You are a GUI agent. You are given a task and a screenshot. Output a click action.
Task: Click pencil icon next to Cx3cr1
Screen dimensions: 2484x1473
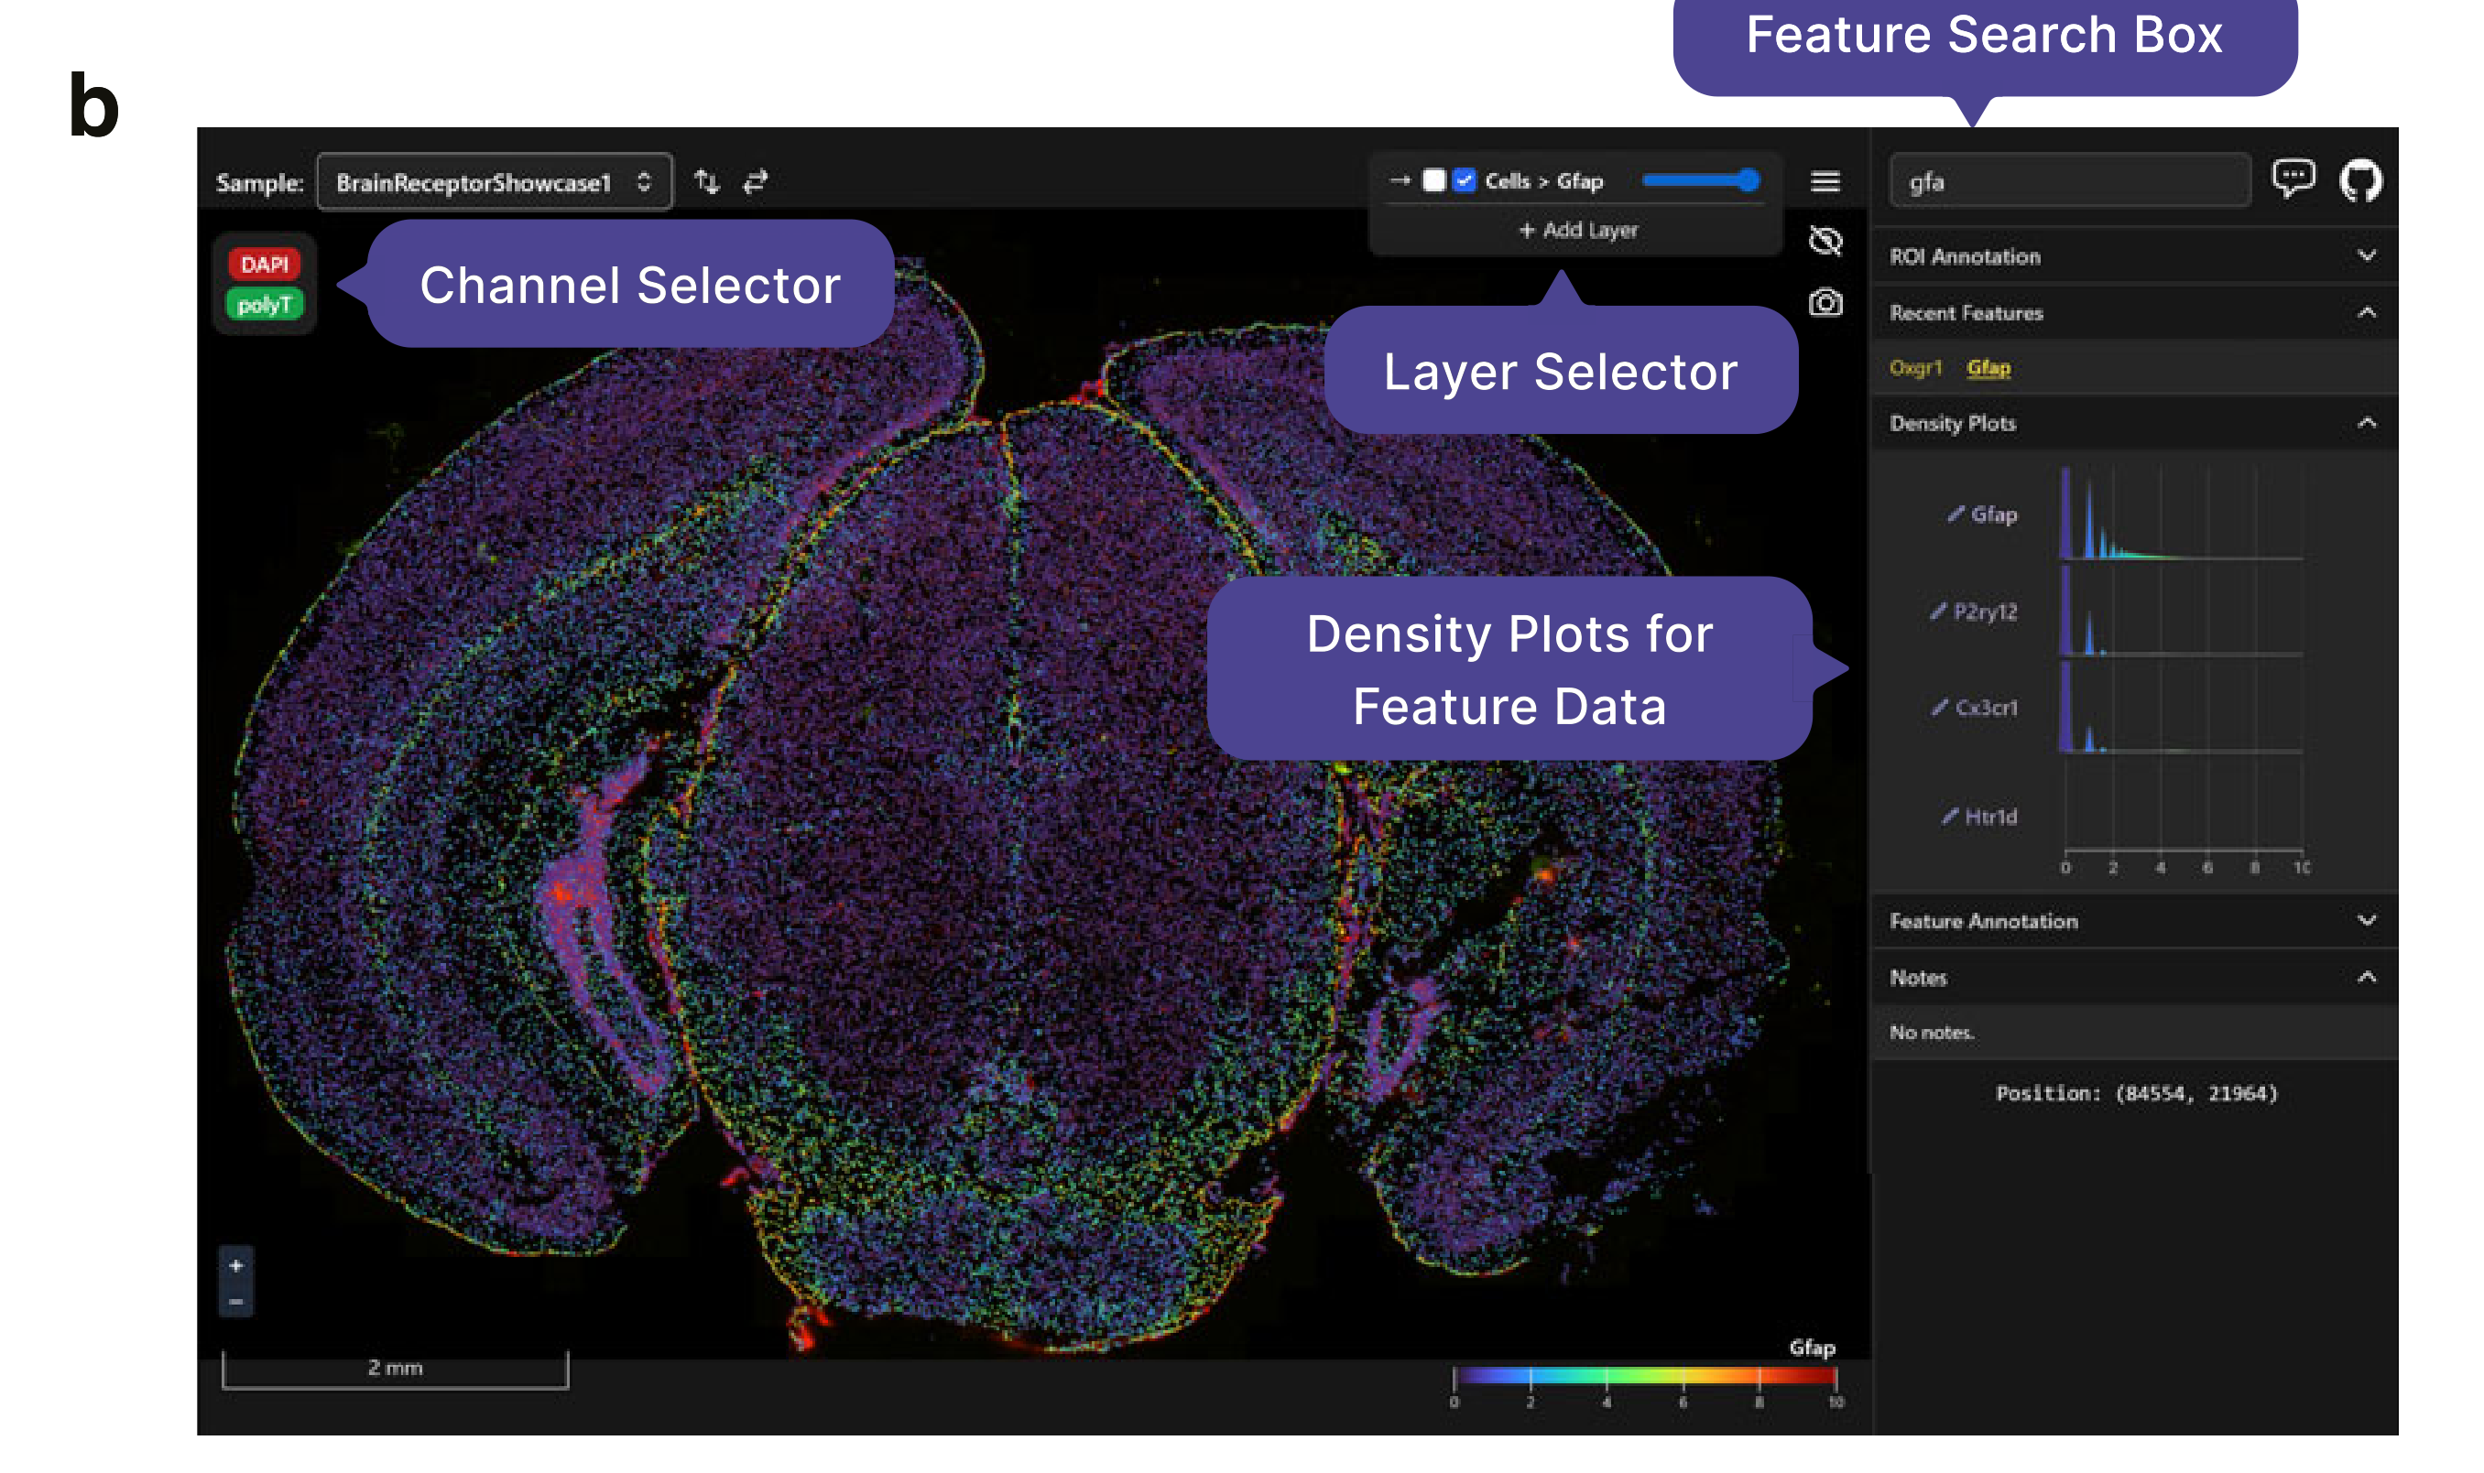point(1939,707)
